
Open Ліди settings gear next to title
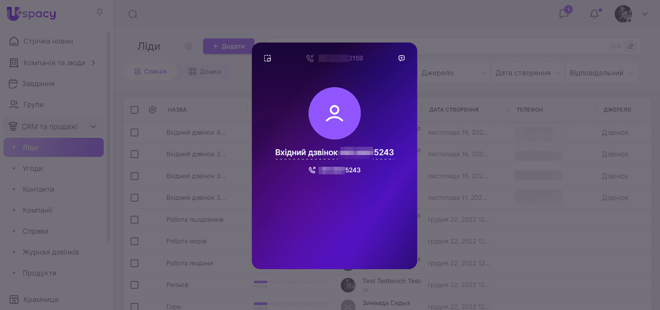(x=189, y=46)
